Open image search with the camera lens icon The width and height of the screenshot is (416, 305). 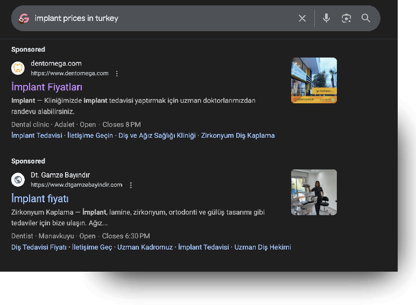(346, 18)
